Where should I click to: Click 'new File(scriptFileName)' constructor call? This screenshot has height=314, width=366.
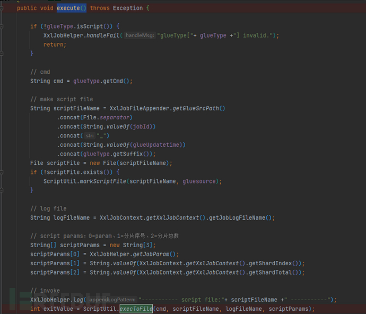point(129,163)
